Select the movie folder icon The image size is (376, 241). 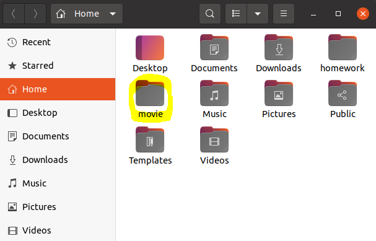(x=150, y=94)
